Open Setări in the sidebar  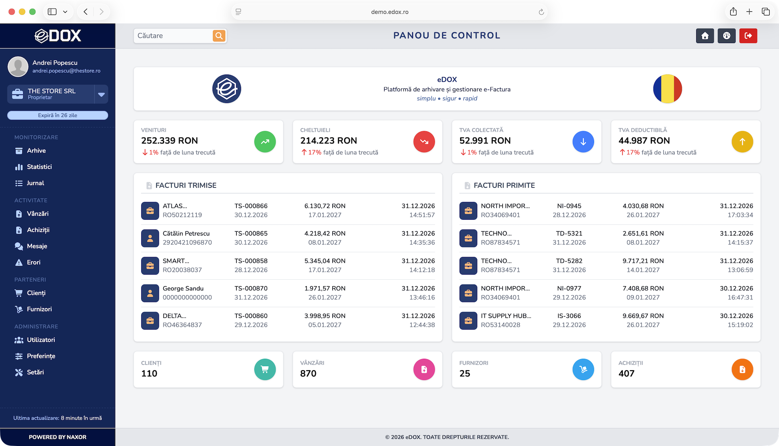pos(35,372)
